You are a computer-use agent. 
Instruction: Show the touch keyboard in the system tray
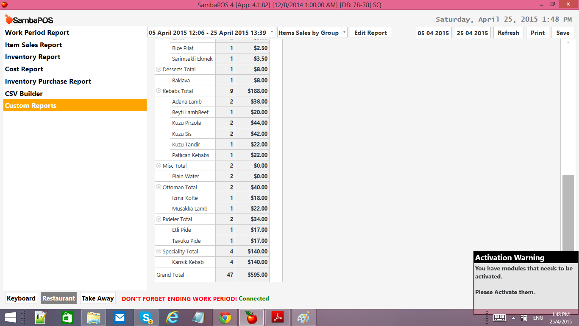(x=499, y=317)
